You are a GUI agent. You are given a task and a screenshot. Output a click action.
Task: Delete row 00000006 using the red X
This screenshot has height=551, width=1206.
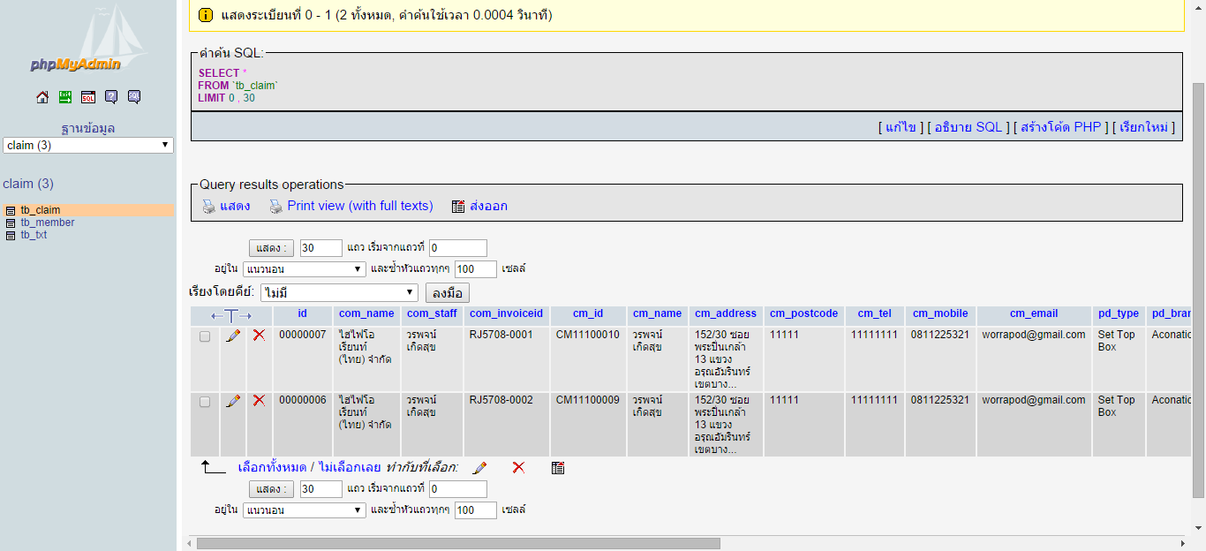click(258, 400)
